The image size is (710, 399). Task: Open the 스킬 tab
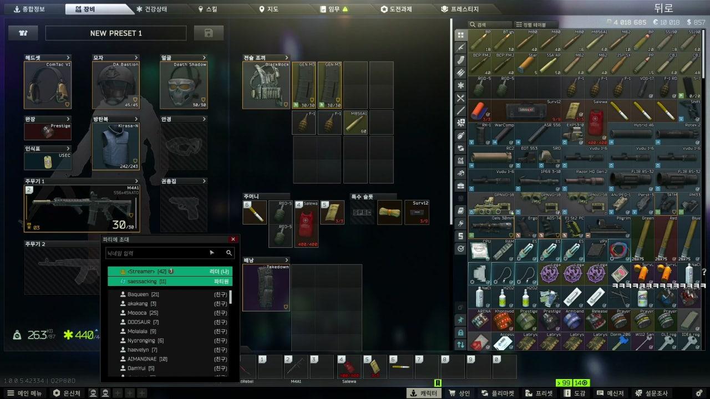(208, 9)
